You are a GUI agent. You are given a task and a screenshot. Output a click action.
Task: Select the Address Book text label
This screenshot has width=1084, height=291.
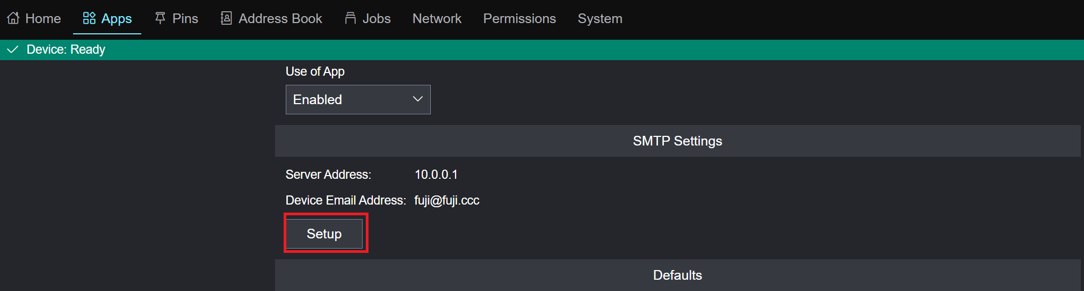pos(280,18)
